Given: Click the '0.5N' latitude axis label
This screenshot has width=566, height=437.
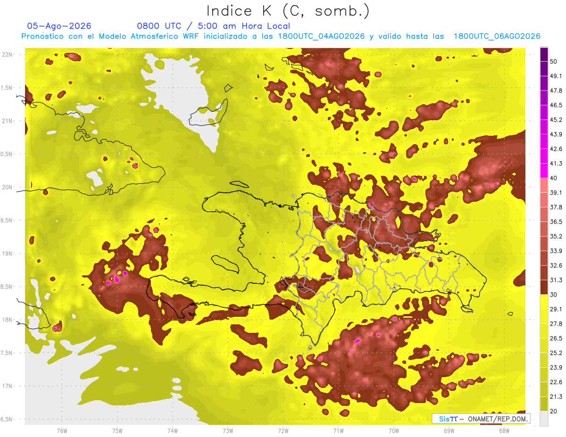Looking at the screenshot, I should coord(7,154).
